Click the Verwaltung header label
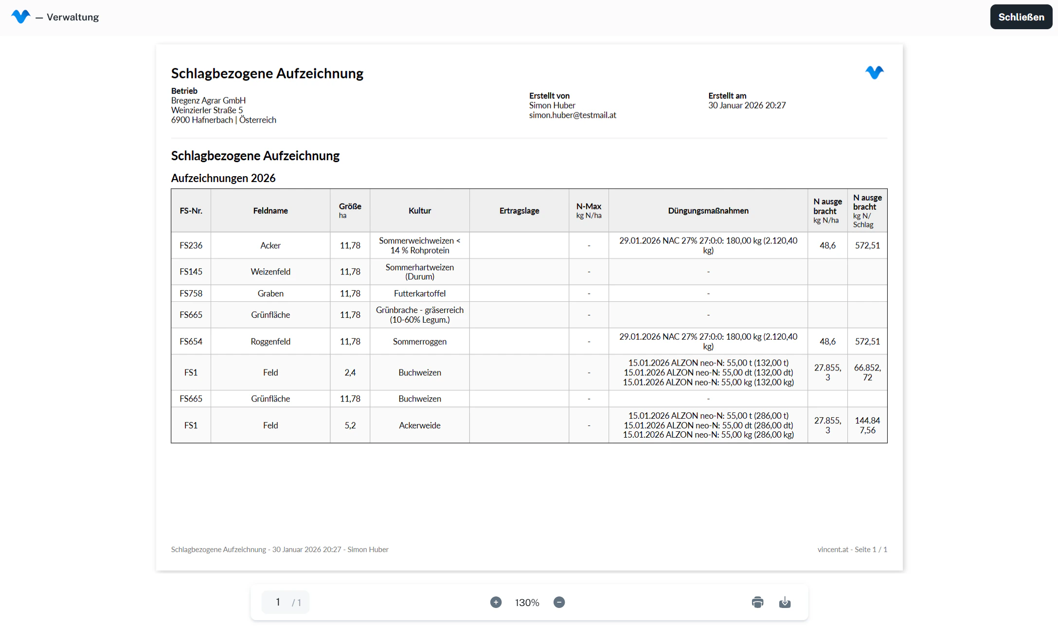 pyautogui.click(x=72, y=17)
